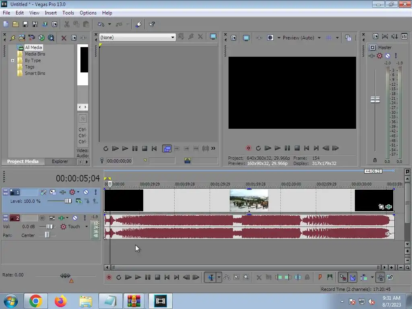Solo audio track 2
The width and height of the screenshot is (412, 309).
click(84, 218)
